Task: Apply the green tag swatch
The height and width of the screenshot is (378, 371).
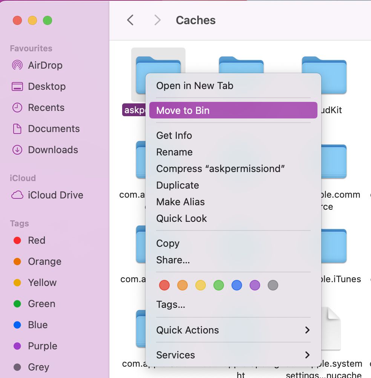Action: pos(219,285)
